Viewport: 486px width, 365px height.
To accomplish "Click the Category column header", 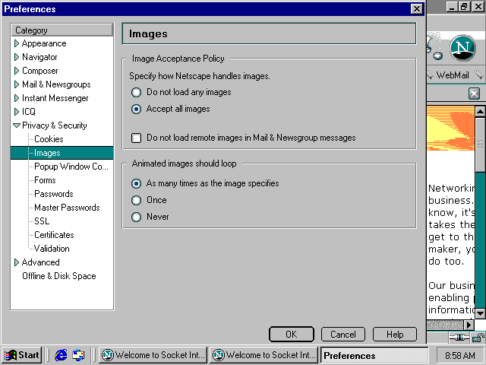I will point(62,30).
